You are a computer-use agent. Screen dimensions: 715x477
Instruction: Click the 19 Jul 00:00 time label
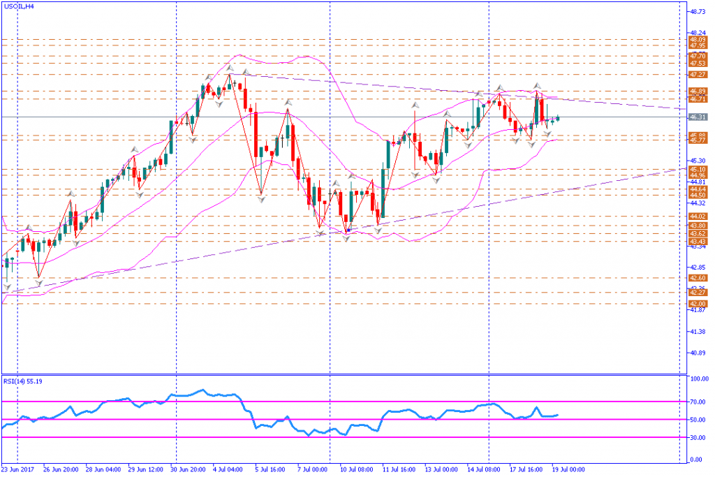tap(569, 470)
